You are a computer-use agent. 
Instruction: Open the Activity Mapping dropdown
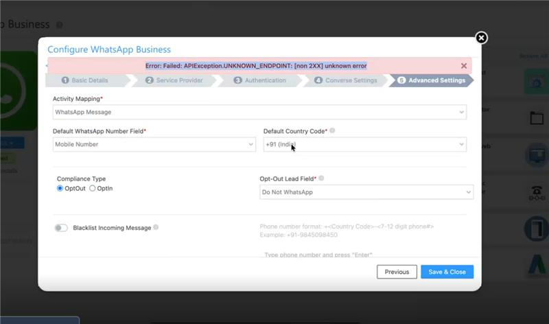(259, 112)
